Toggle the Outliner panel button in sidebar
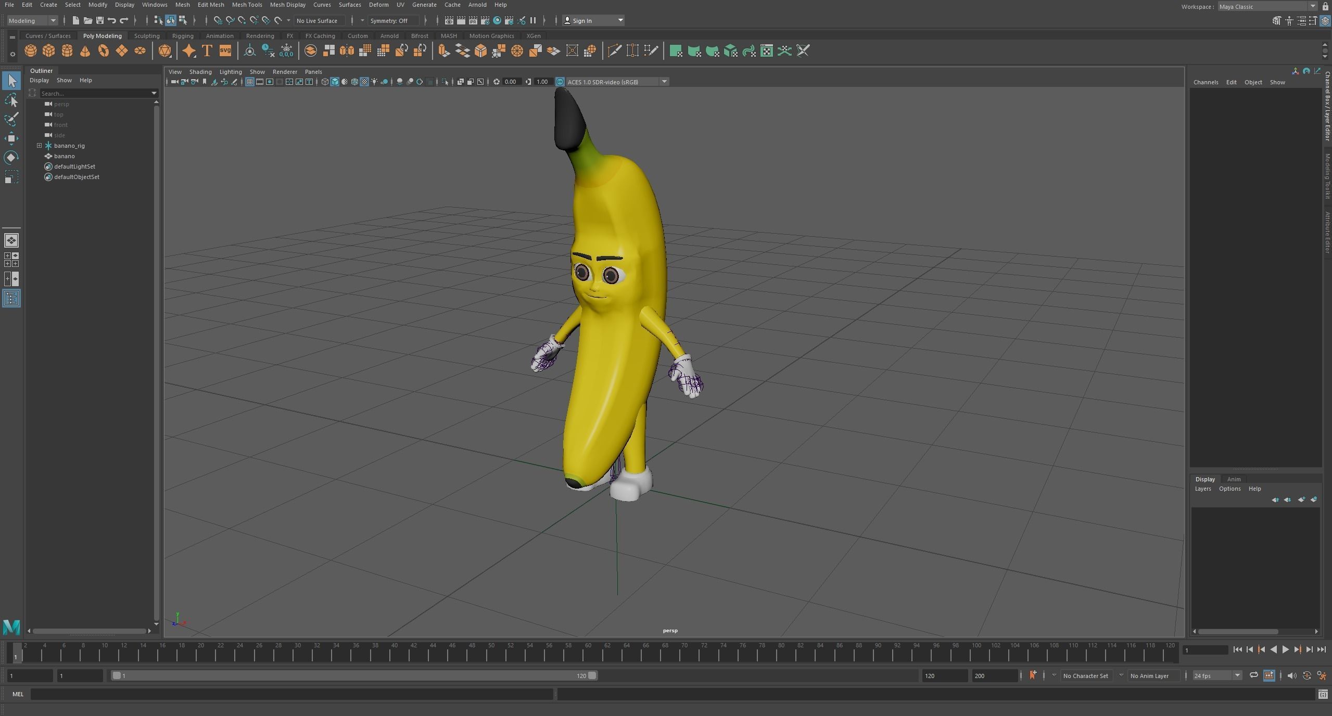Viewport: 1332px width, 716px height. [11, 298]
